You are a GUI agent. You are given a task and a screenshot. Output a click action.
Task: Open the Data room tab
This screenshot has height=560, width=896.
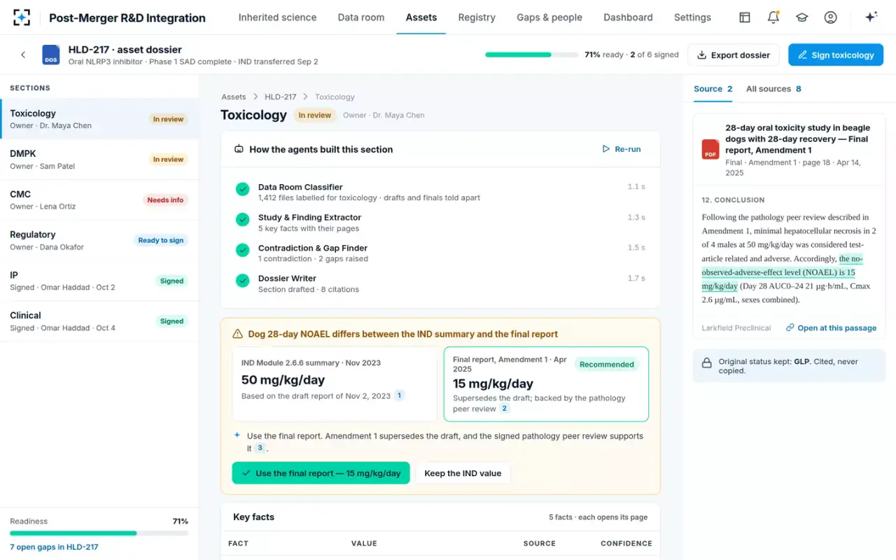tap(361, 17)
